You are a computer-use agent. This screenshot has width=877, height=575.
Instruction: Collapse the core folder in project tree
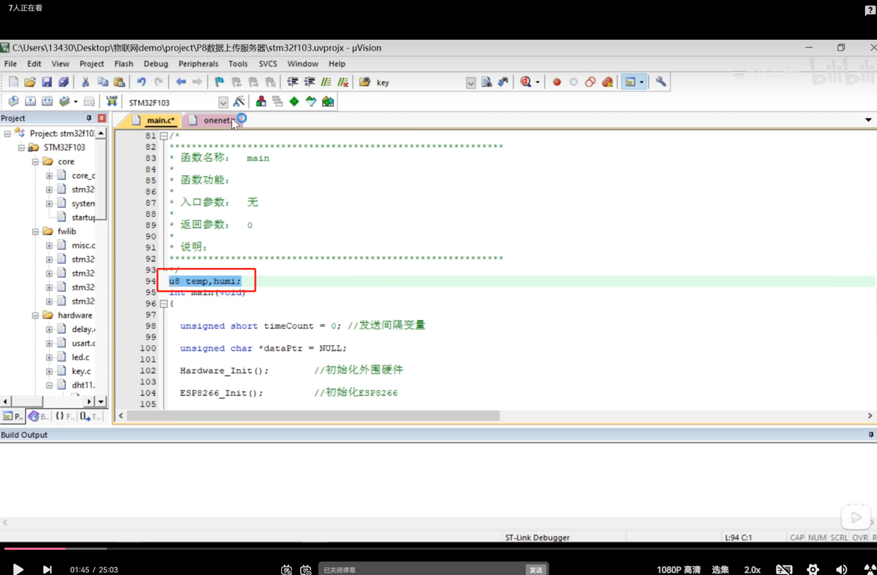pos(35,162)
